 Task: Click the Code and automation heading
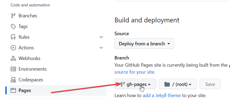pos(30,5)
